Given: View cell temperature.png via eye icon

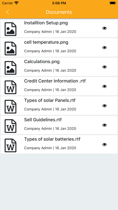Looking at the screenshot, I should pyautogui.click(x=104, y=48).
